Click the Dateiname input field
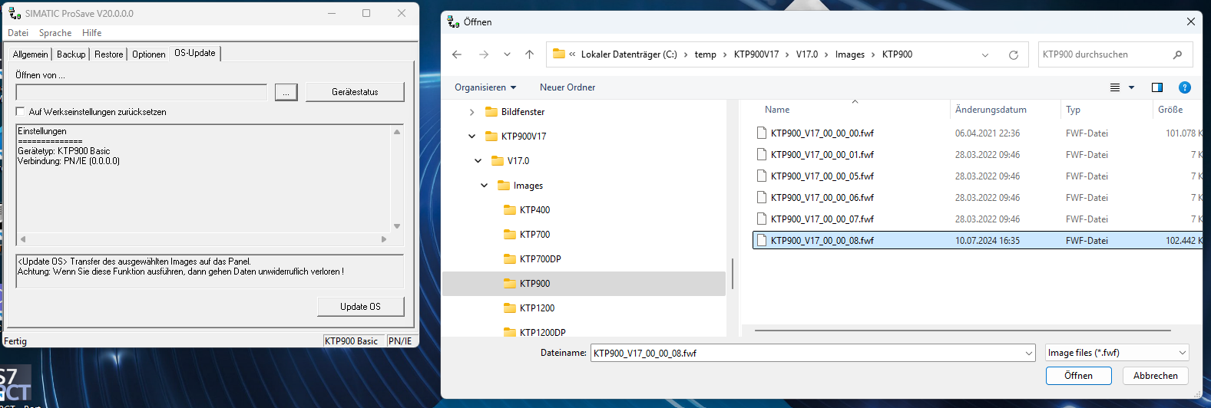Image resolution: width=1211 pixels, height=408 pixels. [807, 353]
